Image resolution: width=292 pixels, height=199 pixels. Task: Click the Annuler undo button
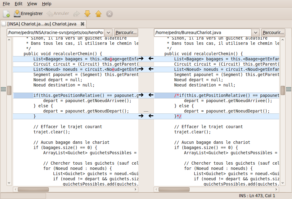coord(58,14)
